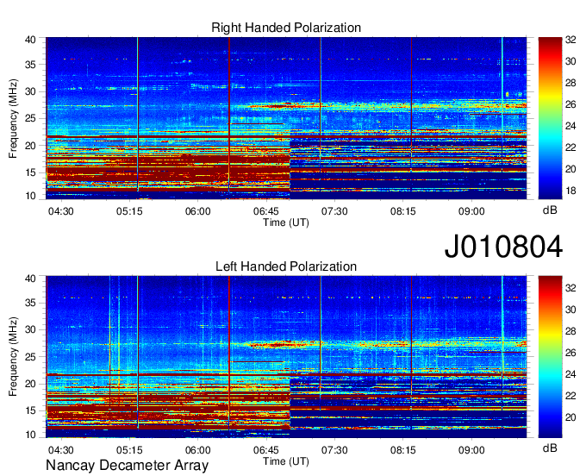Click '32' value on Right Handed colorbar
The height and width of the screenshot is (476, 586).
pos(570,40)
